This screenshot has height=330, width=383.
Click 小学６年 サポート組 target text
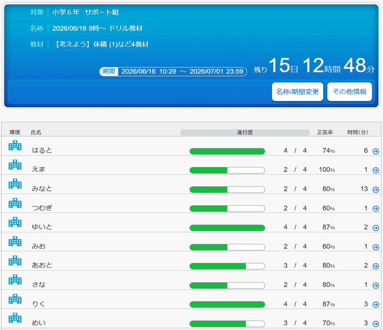click(85, 12)
